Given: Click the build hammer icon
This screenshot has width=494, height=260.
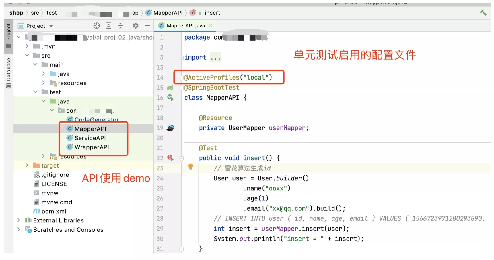Looking at the screenshot, I should [x=483, y=13].
